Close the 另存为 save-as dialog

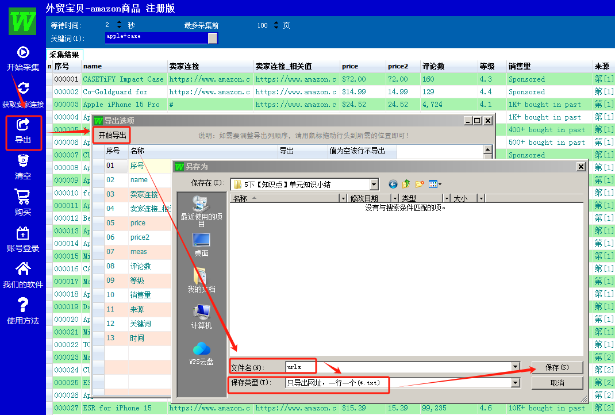tap(581, 167)
